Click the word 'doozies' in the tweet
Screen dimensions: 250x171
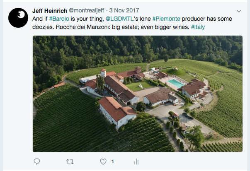[x=43, y=27]
